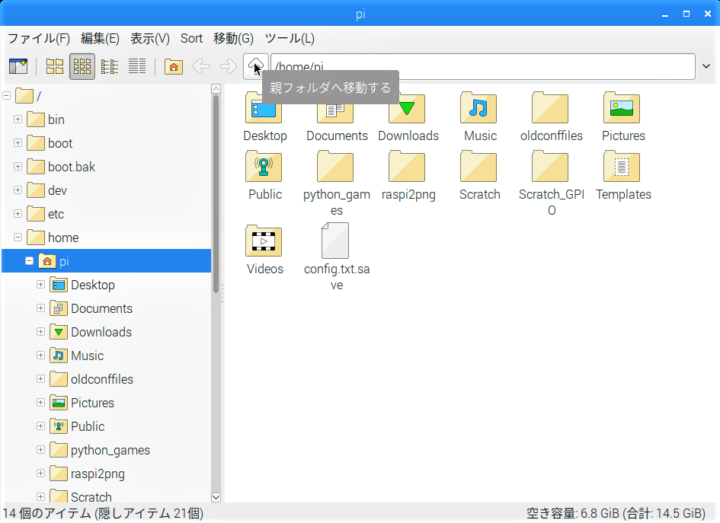Viewport: 720px width, 523px height.
Task: Expand the Pictures node in tree
Action: 41,403
